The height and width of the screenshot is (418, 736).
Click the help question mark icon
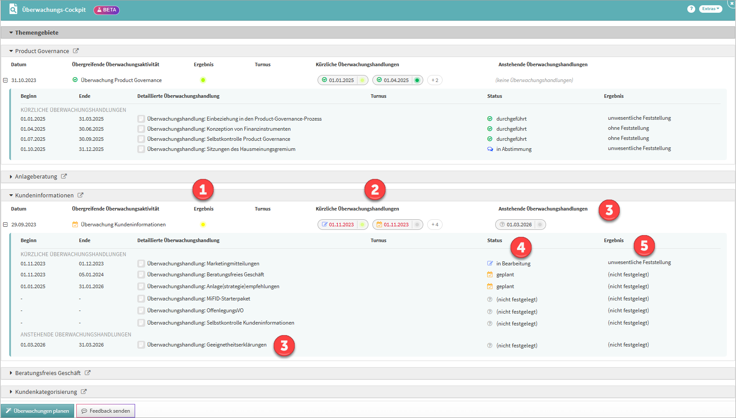pos(691,9)
